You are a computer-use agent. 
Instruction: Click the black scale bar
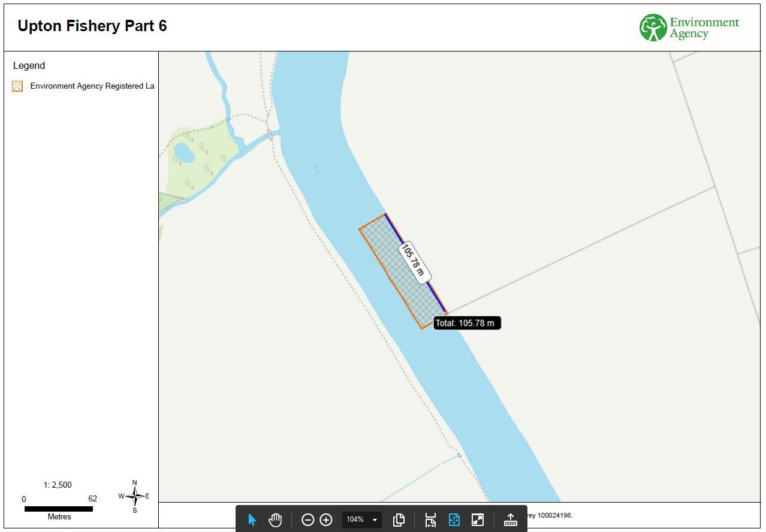pyautogui.click(x=59, y=509)
